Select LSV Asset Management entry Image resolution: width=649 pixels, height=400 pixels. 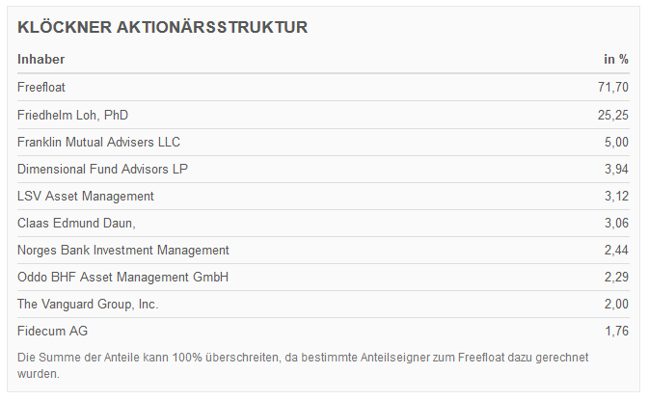point(85,196)
